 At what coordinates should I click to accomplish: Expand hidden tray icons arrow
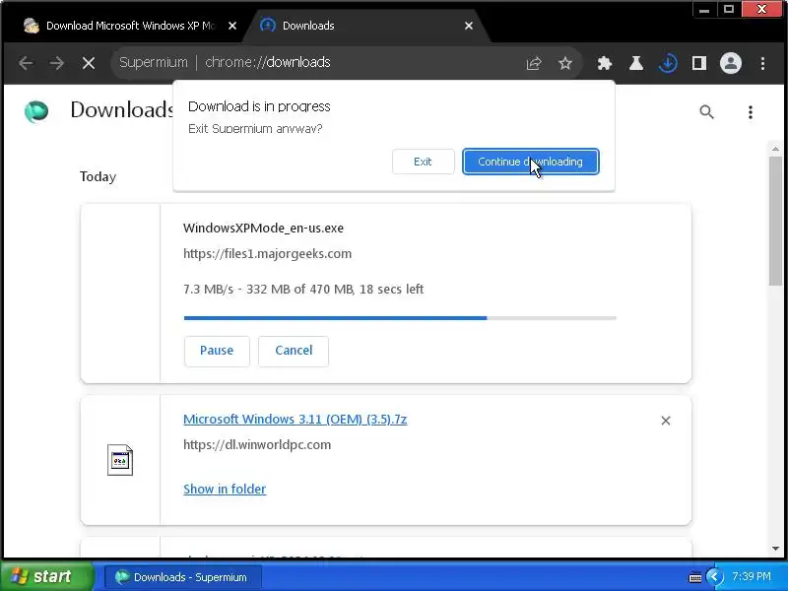click(714, 577)
